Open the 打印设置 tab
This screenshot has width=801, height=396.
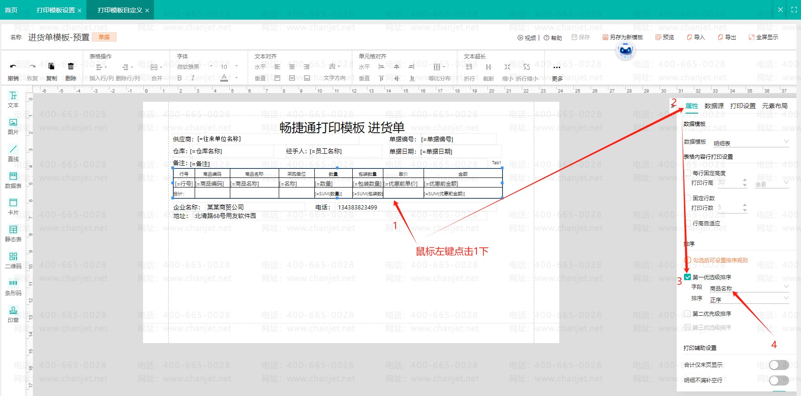click(x=743, y=106)
